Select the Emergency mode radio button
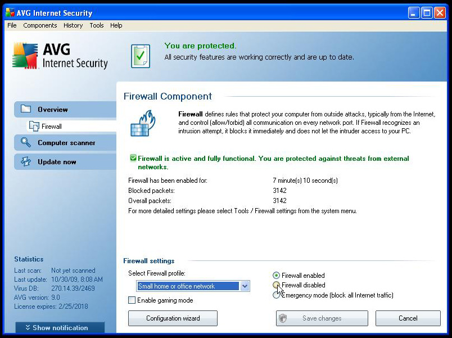Screen dimensions: 452x338 click(276, 295)
